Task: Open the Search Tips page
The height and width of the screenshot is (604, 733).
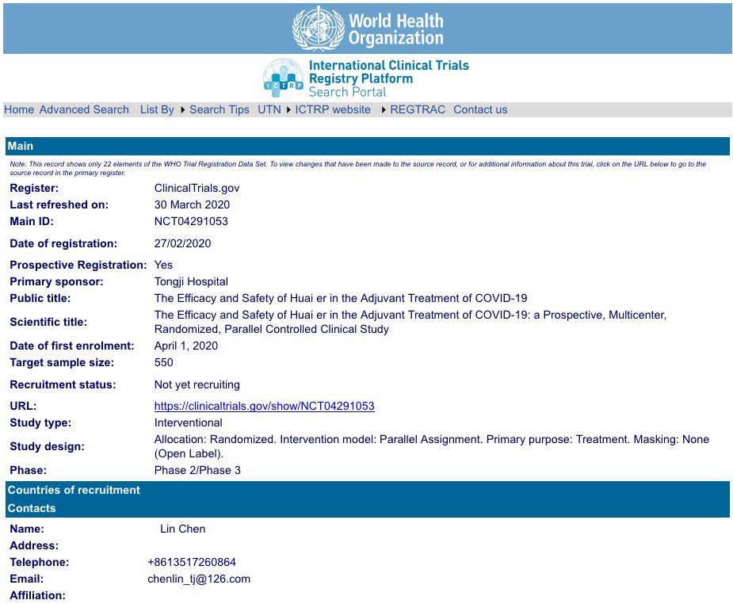Action: [x=220, y=109]
